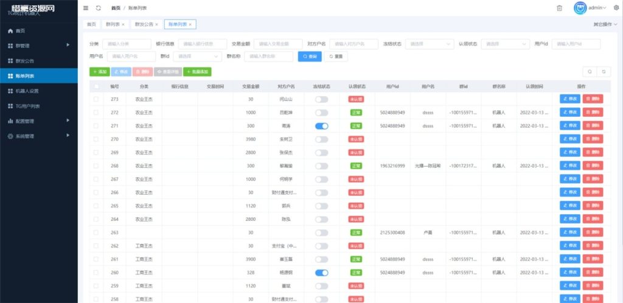Click the admin avatar image

click(x=580, y=8)
